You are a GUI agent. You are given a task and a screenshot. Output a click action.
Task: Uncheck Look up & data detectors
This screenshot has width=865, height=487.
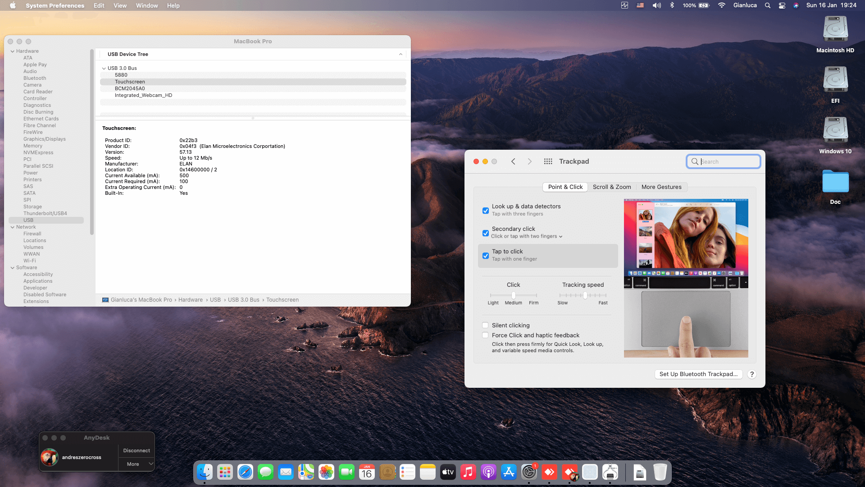tap(486, 211)
